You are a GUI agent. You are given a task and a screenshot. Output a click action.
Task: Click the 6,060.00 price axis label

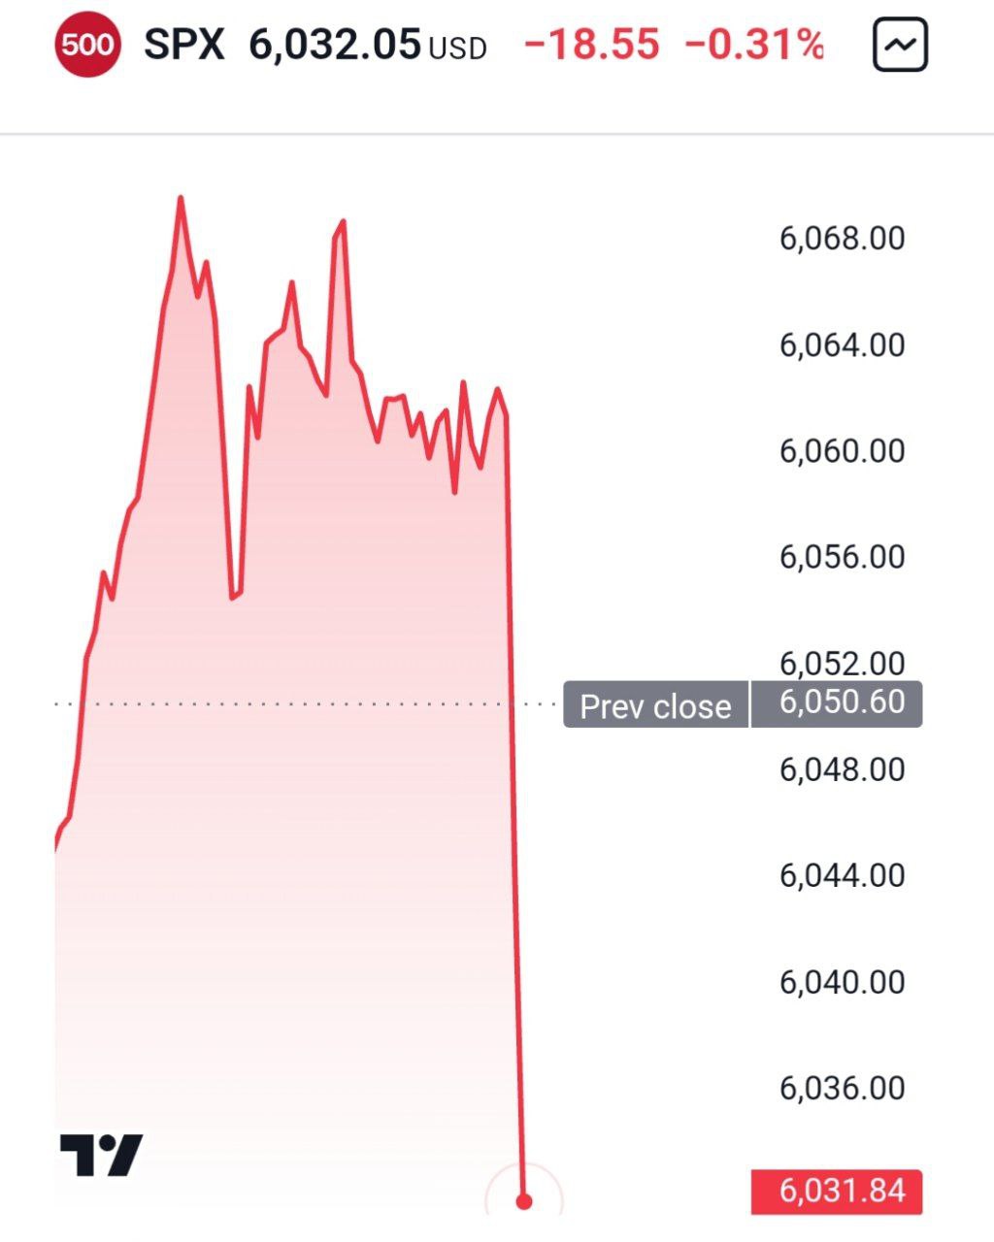[842, 450]
